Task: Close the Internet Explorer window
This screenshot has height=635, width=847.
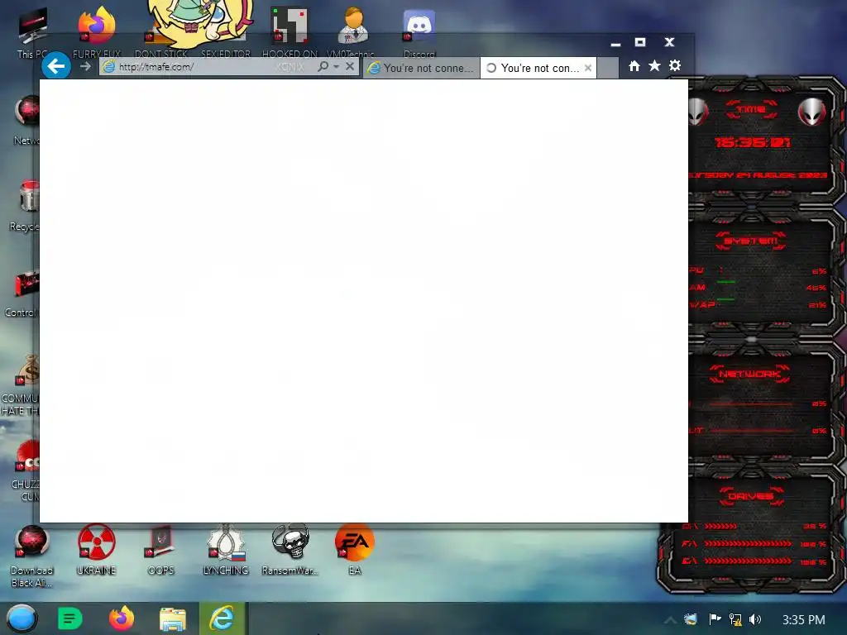Action: (669, 42)
